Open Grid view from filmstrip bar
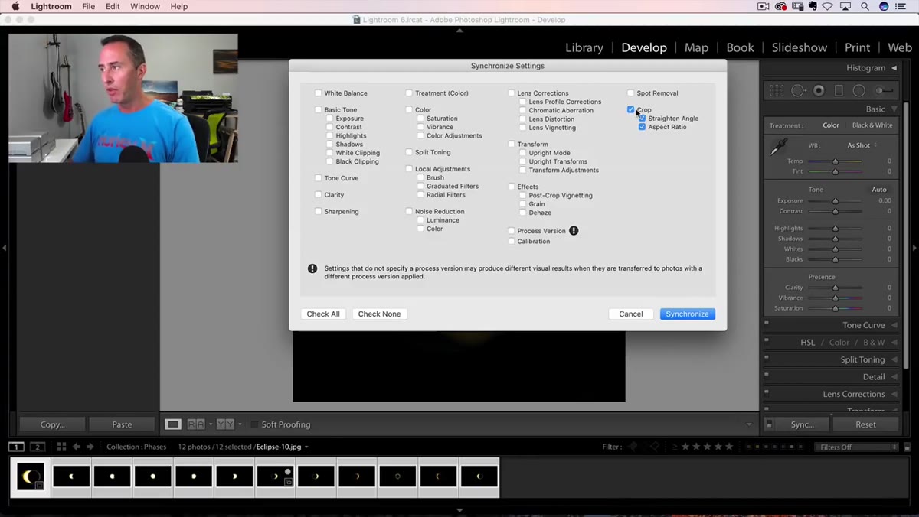919x517 pixels. pos(61,447)
